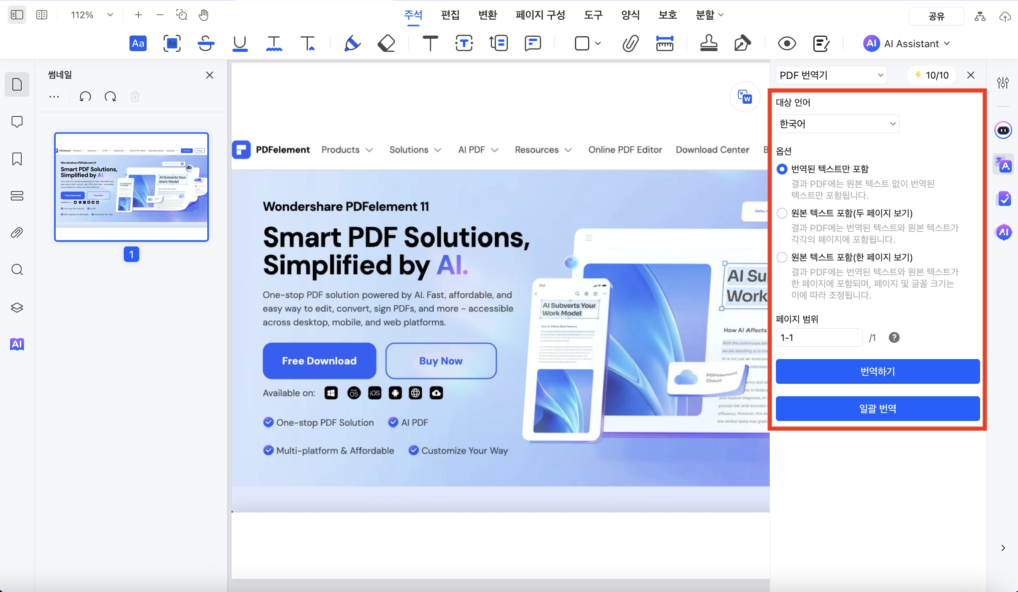The width and height of the screenshot is (1018, 592).
Task: Open the 양식 tab
Action: tap(630, 15)
